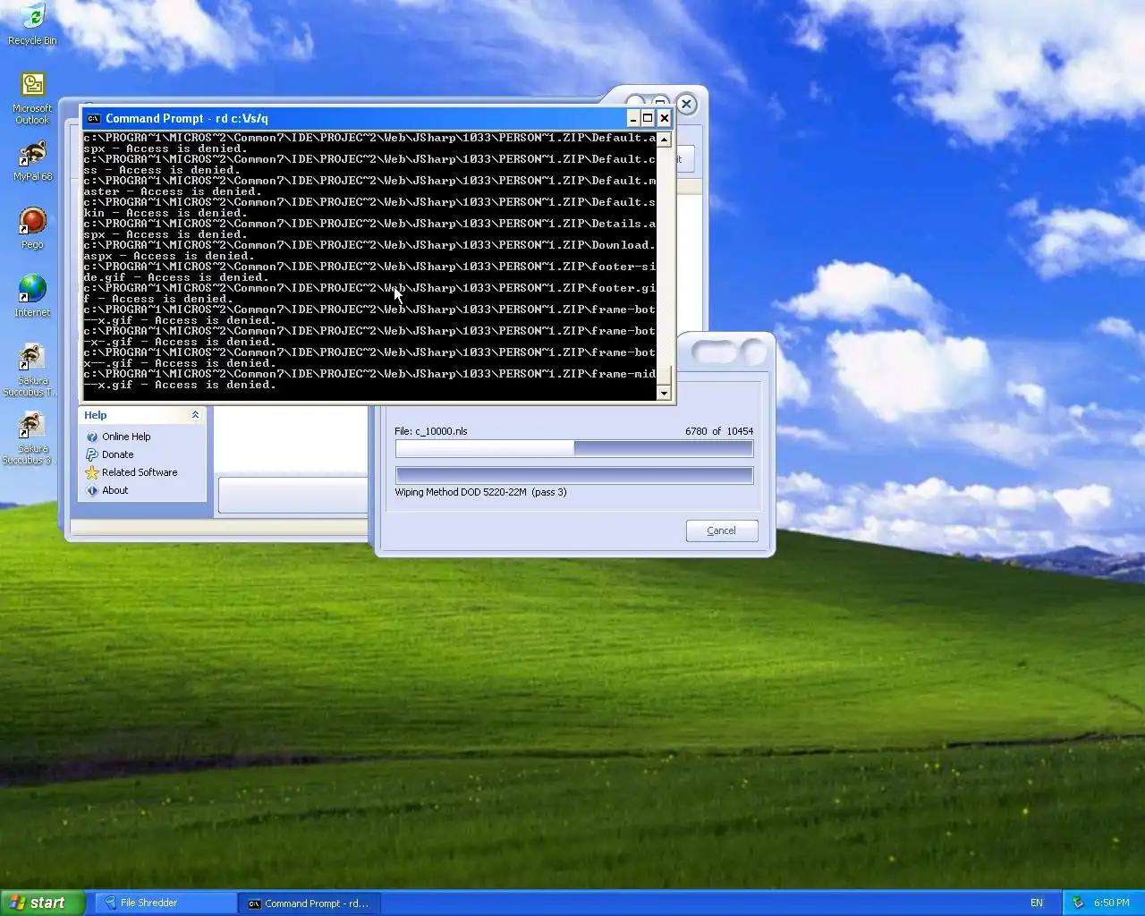Click 'Wiping Method DOD 5220-22M (pass 3)' text
This screenshot has width=1145, height=916.
click(x=480, y=492)
